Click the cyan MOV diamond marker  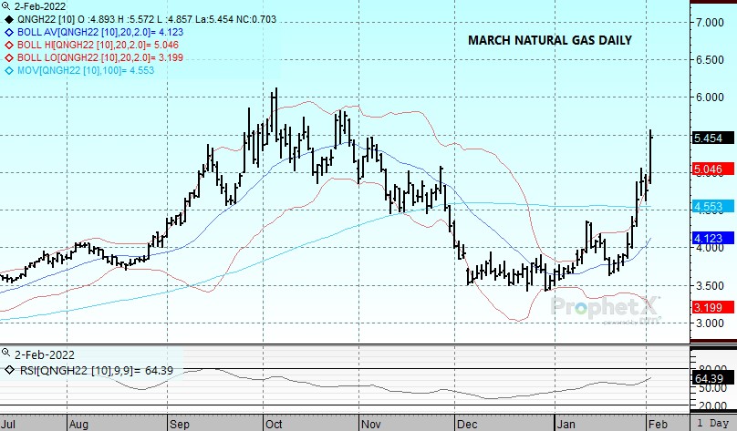pyautogui.click(x=9, y=69)
